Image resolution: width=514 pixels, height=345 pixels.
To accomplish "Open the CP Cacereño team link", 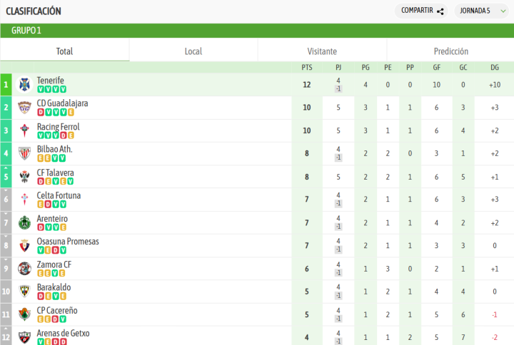I will click(57, 311).
